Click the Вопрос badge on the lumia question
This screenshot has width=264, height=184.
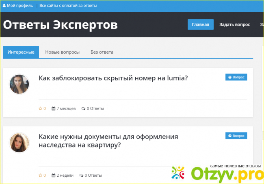coord(236,77)
